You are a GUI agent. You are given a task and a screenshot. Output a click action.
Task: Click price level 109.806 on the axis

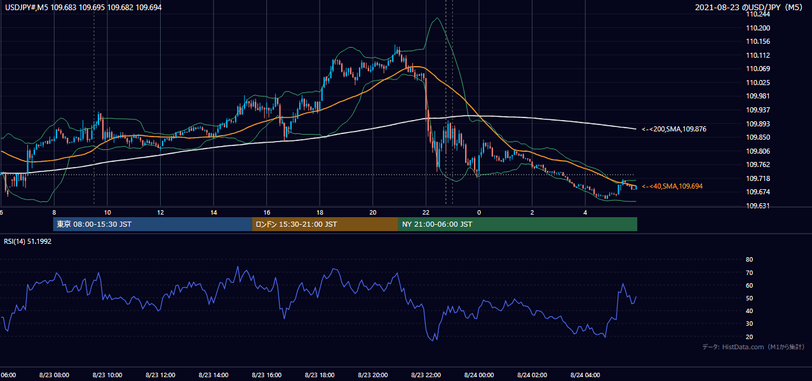pos(759,151)
